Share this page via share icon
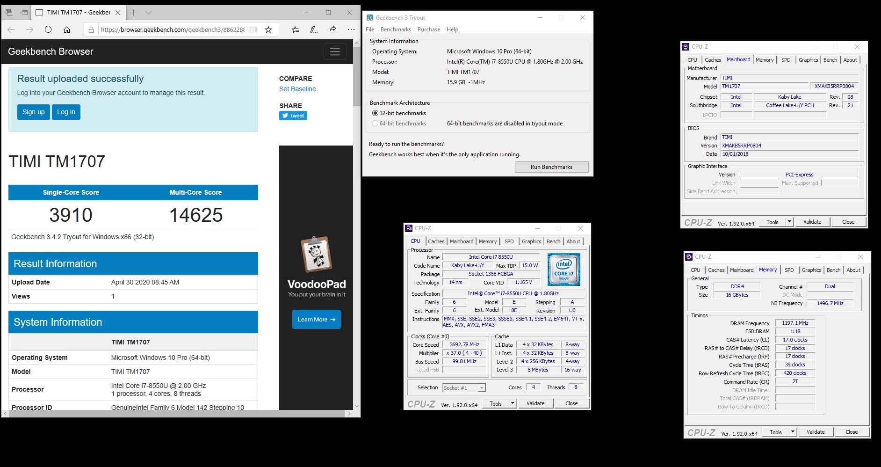 click(332, 29)
